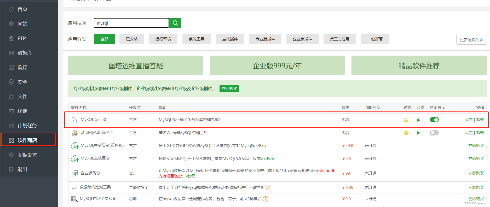The image size is (490, 207).
Task: Click the shield icon beside 安全
Action: click(11, 82)
